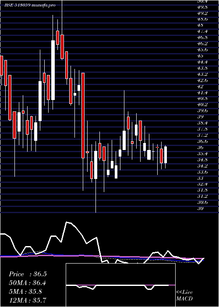Screen dimensions: 219x307
Task: Click the MACD histogram inset box
Action: click(x=120, y=285)
